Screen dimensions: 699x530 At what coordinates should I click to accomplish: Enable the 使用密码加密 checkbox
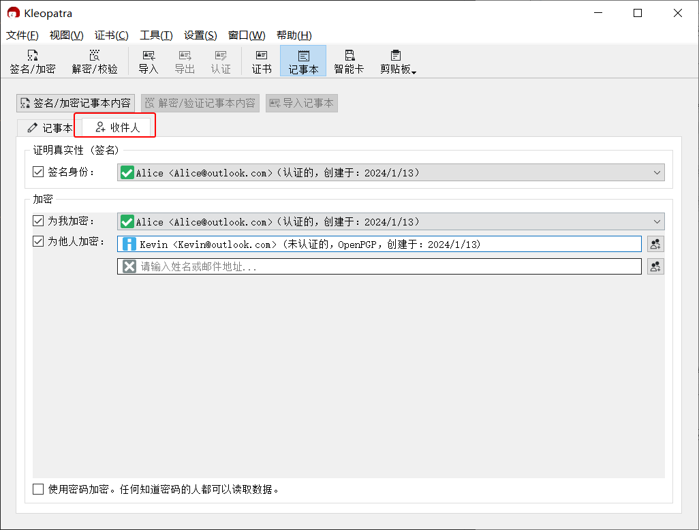click(x=38, y=489)
